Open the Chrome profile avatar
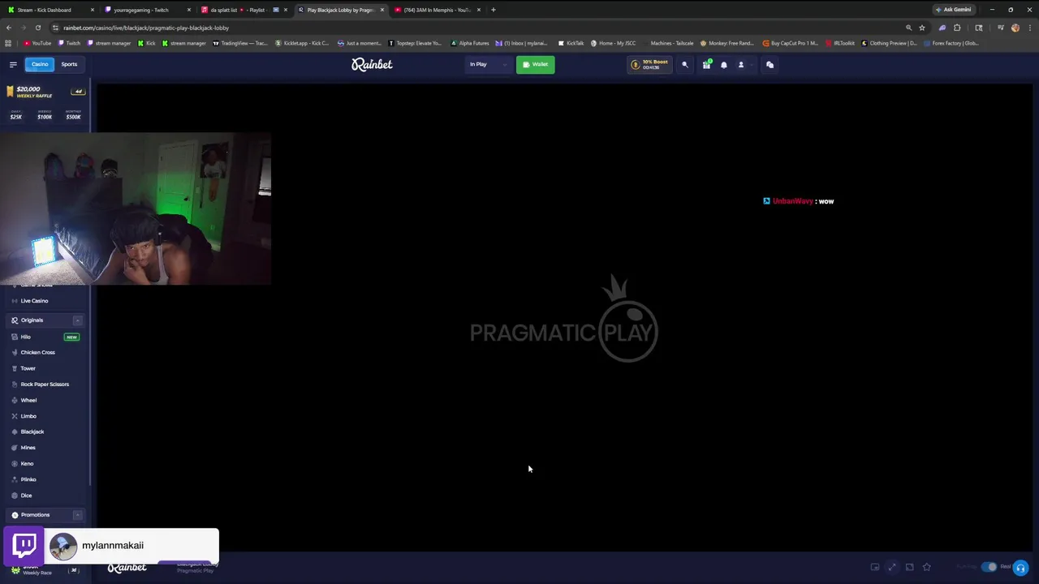 coord(1015,28)
